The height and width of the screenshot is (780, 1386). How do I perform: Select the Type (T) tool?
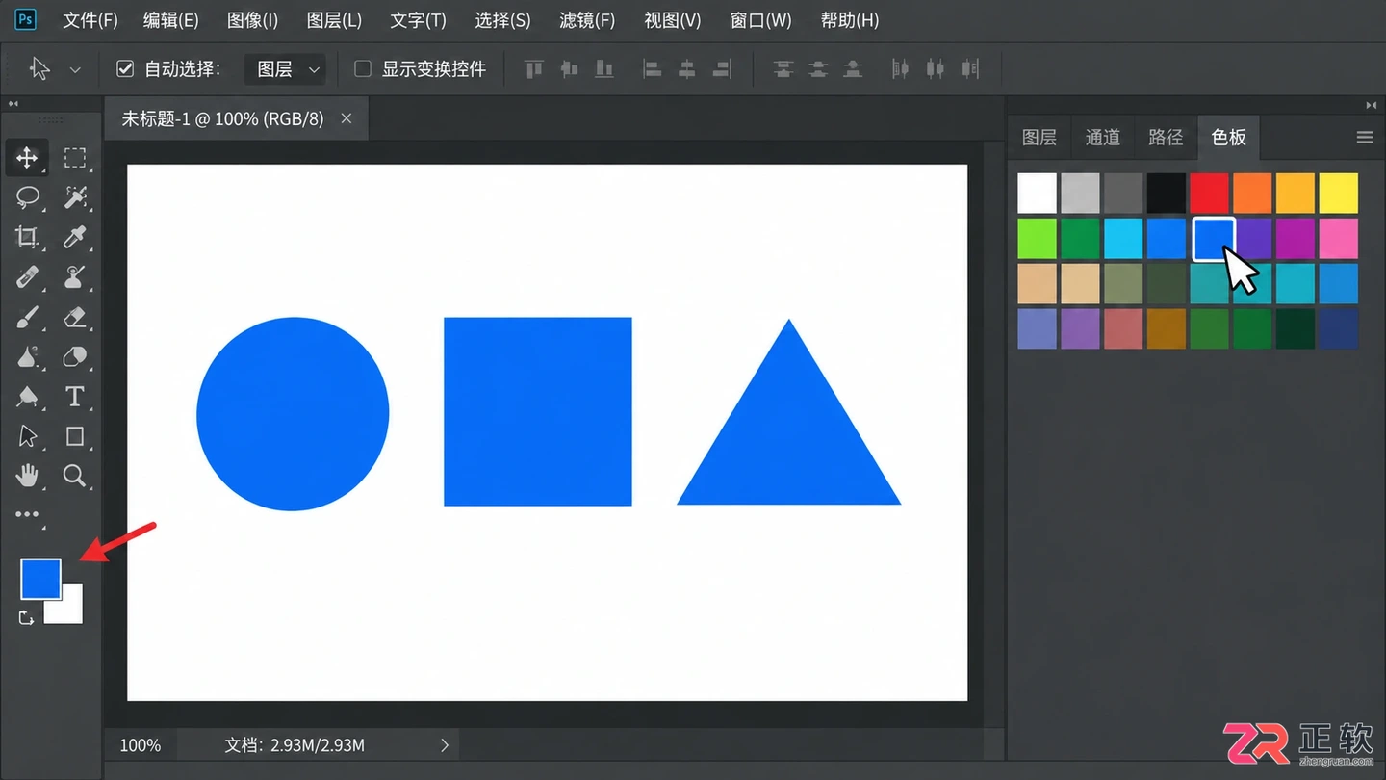click(x=75, y=397)
